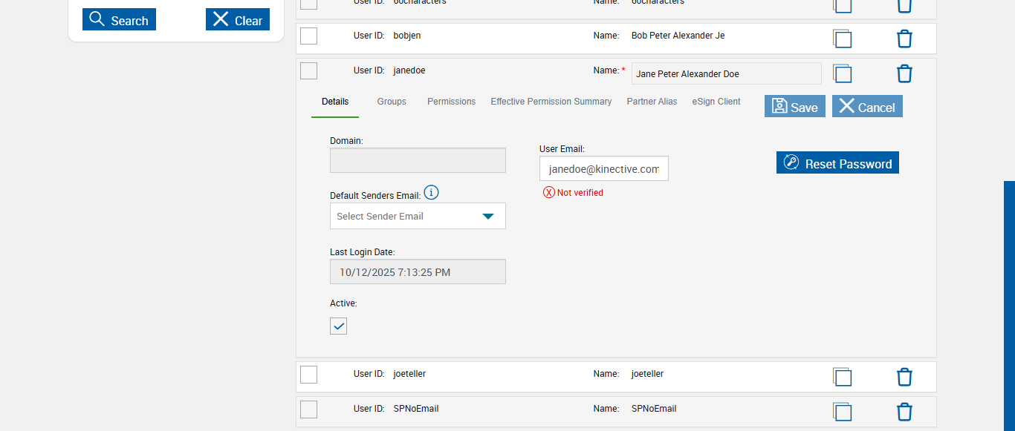This screenshot has height=431, width=1015.
Task: Uncheck the Active checkbox
Action: pyautogui.click(x=338, y=326)
